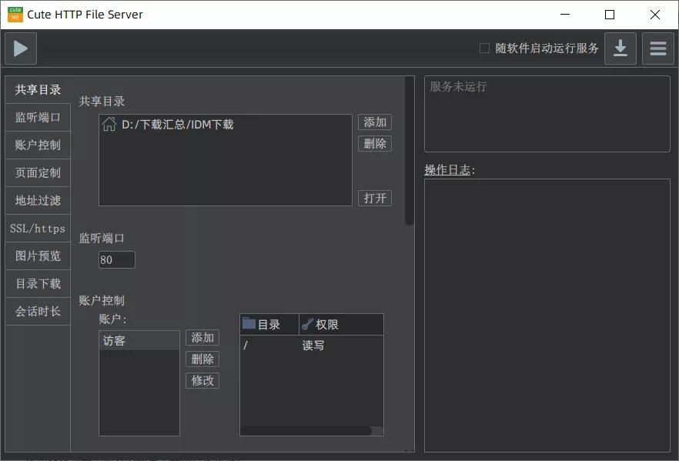The width and height of the screenshot is (679, 461).
Task: Open the 图片预览 tab
Action: click(x=37, y=256)
